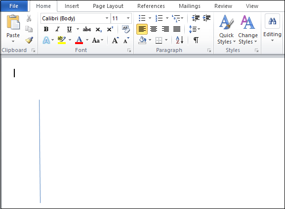Image resolution: width=285 pixels, height=209 pixels.
Task: Open Styles pane dialog launcher
Action: [x=256, y=51]
